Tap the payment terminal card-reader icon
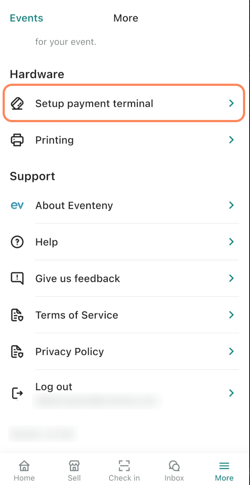 (17, 104)
